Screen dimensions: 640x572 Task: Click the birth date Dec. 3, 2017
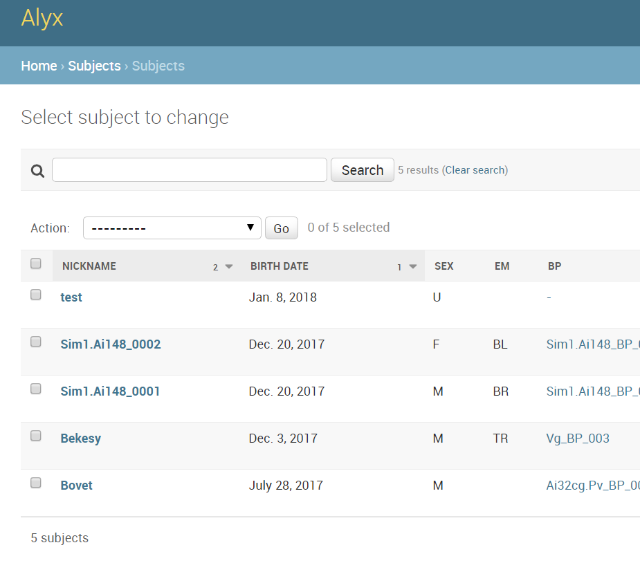tap(283, 439)
